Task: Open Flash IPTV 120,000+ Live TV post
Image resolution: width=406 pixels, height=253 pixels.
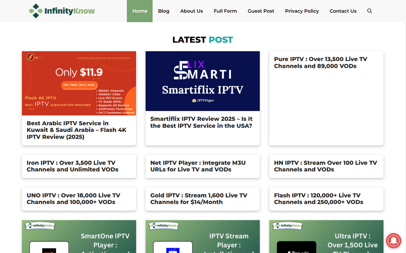Action: point(318,199)
